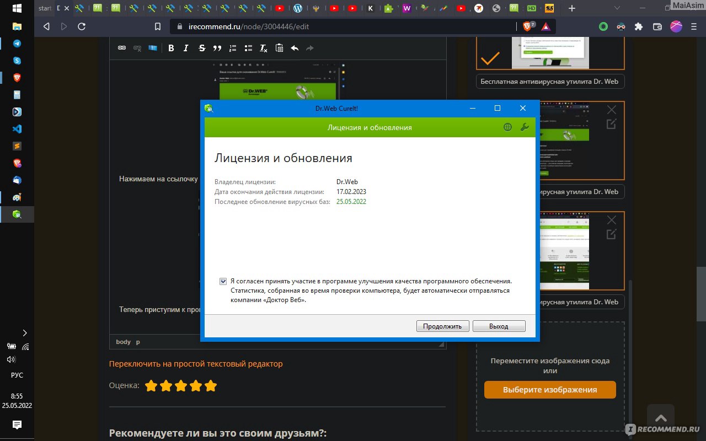Viewport: 706px width, 441px height.
Task: Delete the second uploaded image with its X icon
Action: pyautogui.click(x=611, y=110)
